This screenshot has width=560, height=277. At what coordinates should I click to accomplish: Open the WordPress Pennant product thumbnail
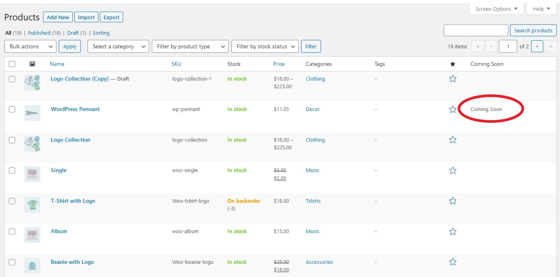click(x=32, y=113)
